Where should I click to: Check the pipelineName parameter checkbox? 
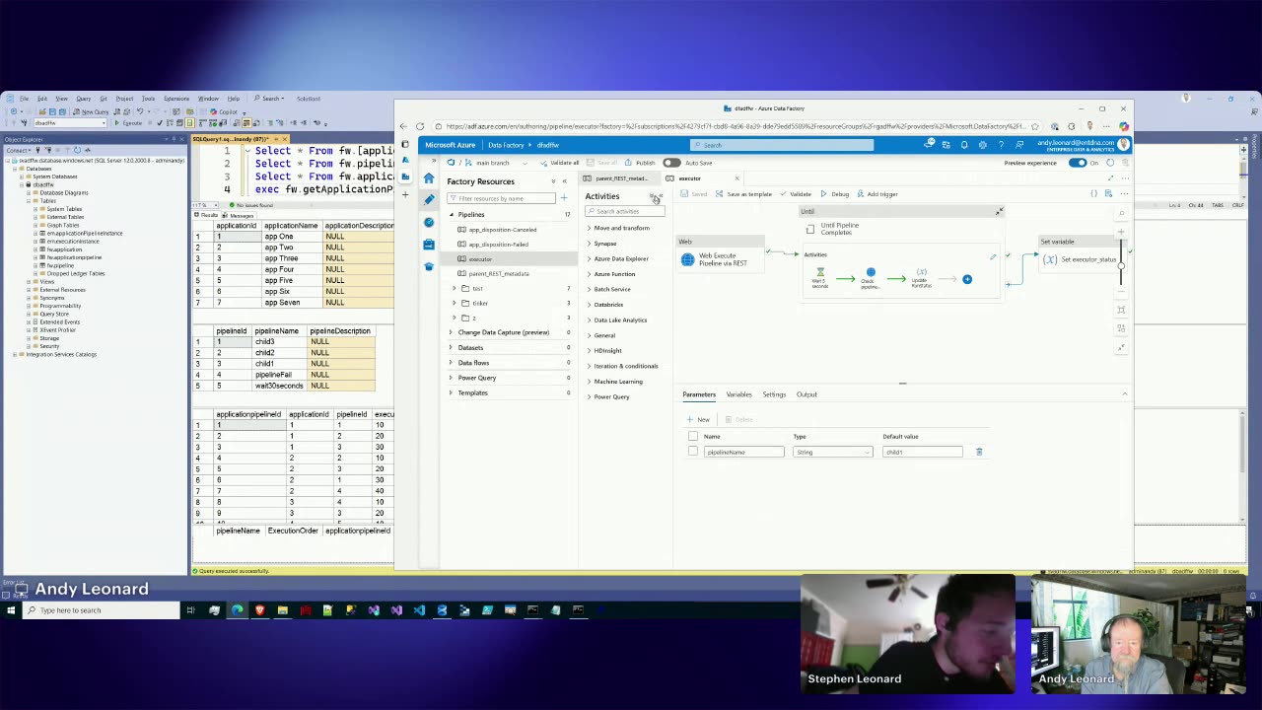pos(693,452)
